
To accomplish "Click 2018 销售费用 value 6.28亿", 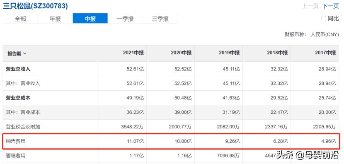I will point(281,141).
